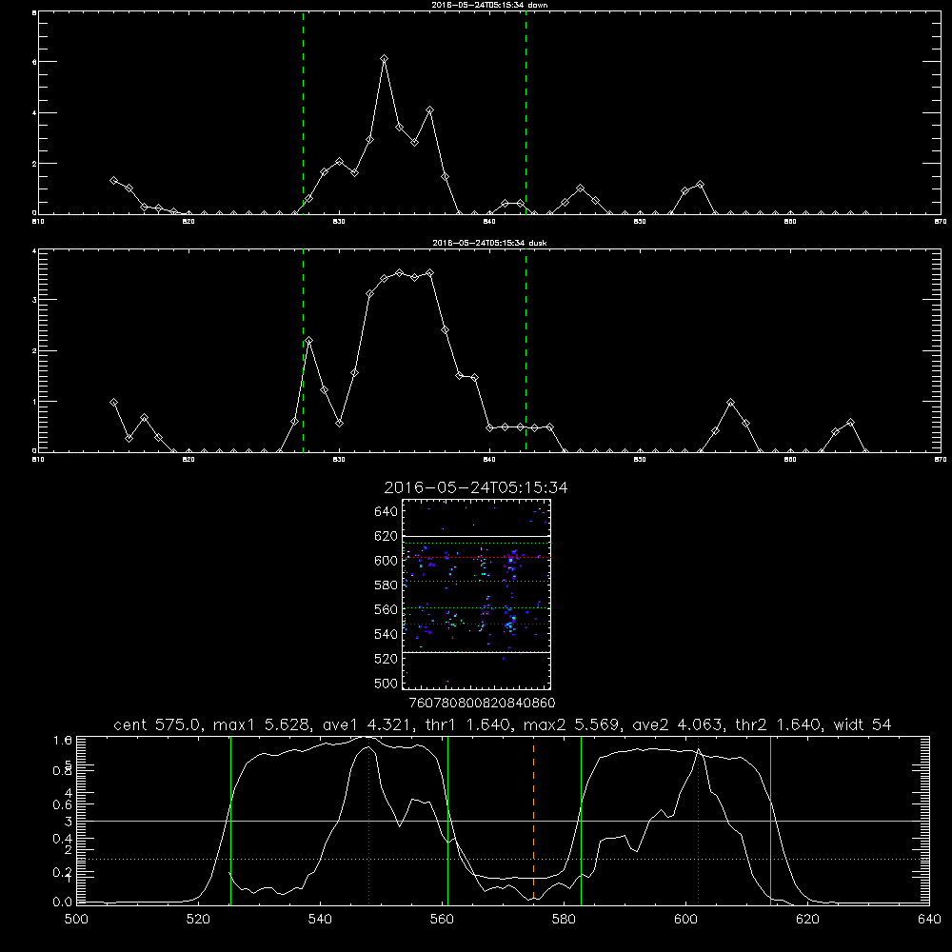This screenshot has width=952, height=952.
Task: Click the green vertical line near 583
Action: (581, 820)
